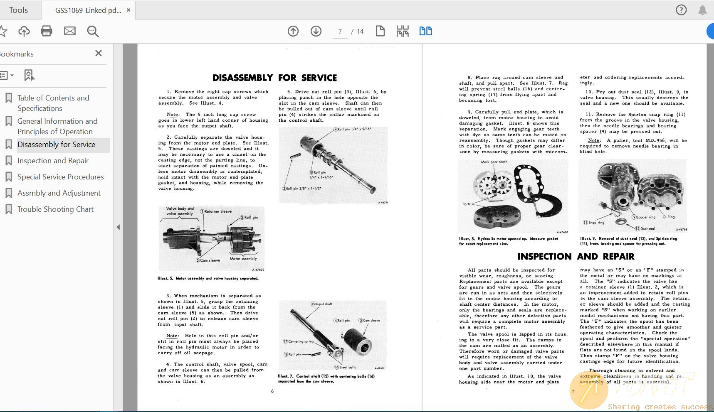
Task: Click the fit page scrolling icon
Action: coord(403,31)
